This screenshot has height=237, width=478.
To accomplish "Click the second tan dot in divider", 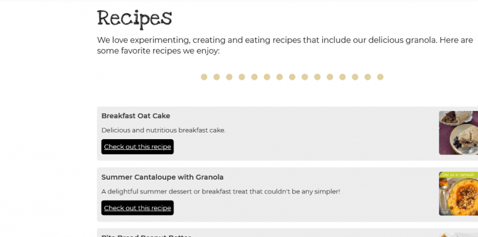I will pyautogui.click(x=216, y=77).
